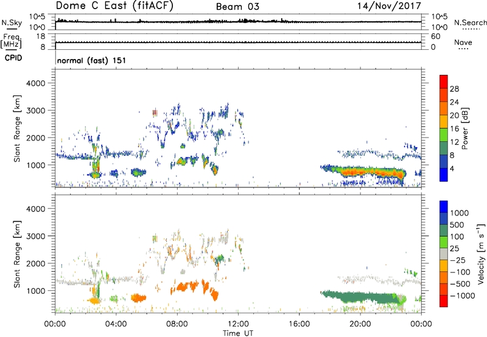This screenshot has width=487, height=337.
Task: Click the "08:00" time tick label
Action: (177, 324)
